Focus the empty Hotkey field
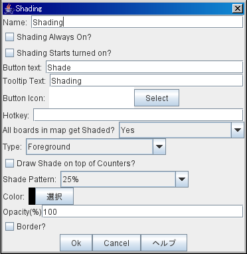 coord(138,115)
